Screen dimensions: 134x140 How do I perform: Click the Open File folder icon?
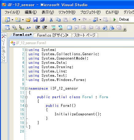coord(28,19)
